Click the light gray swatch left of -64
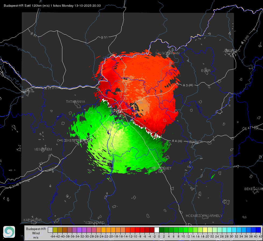263x241 pixels. tap(50, 230)
